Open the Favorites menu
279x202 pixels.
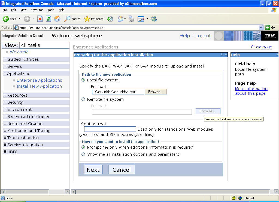pos(37,10)
